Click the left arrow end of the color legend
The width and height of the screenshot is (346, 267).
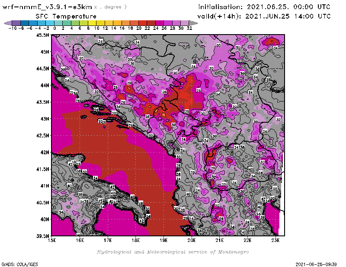pos(8,23)
